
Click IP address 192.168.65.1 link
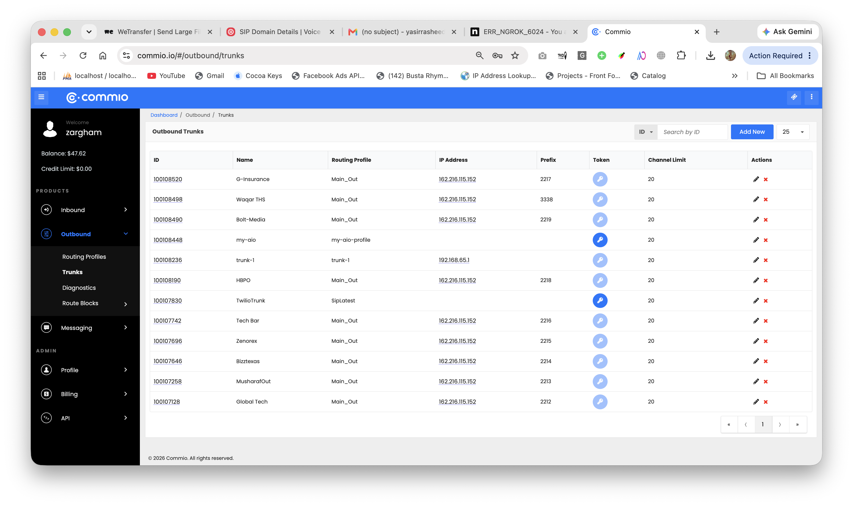(x=454, y=260)
